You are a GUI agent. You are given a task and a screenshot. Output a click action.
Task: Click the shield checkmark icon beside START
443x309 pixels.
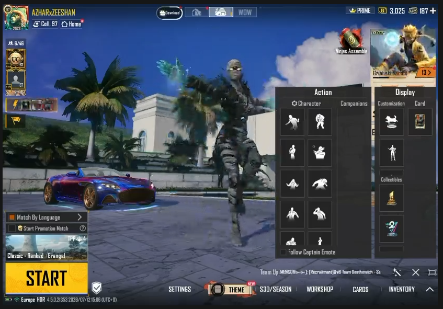97,288
